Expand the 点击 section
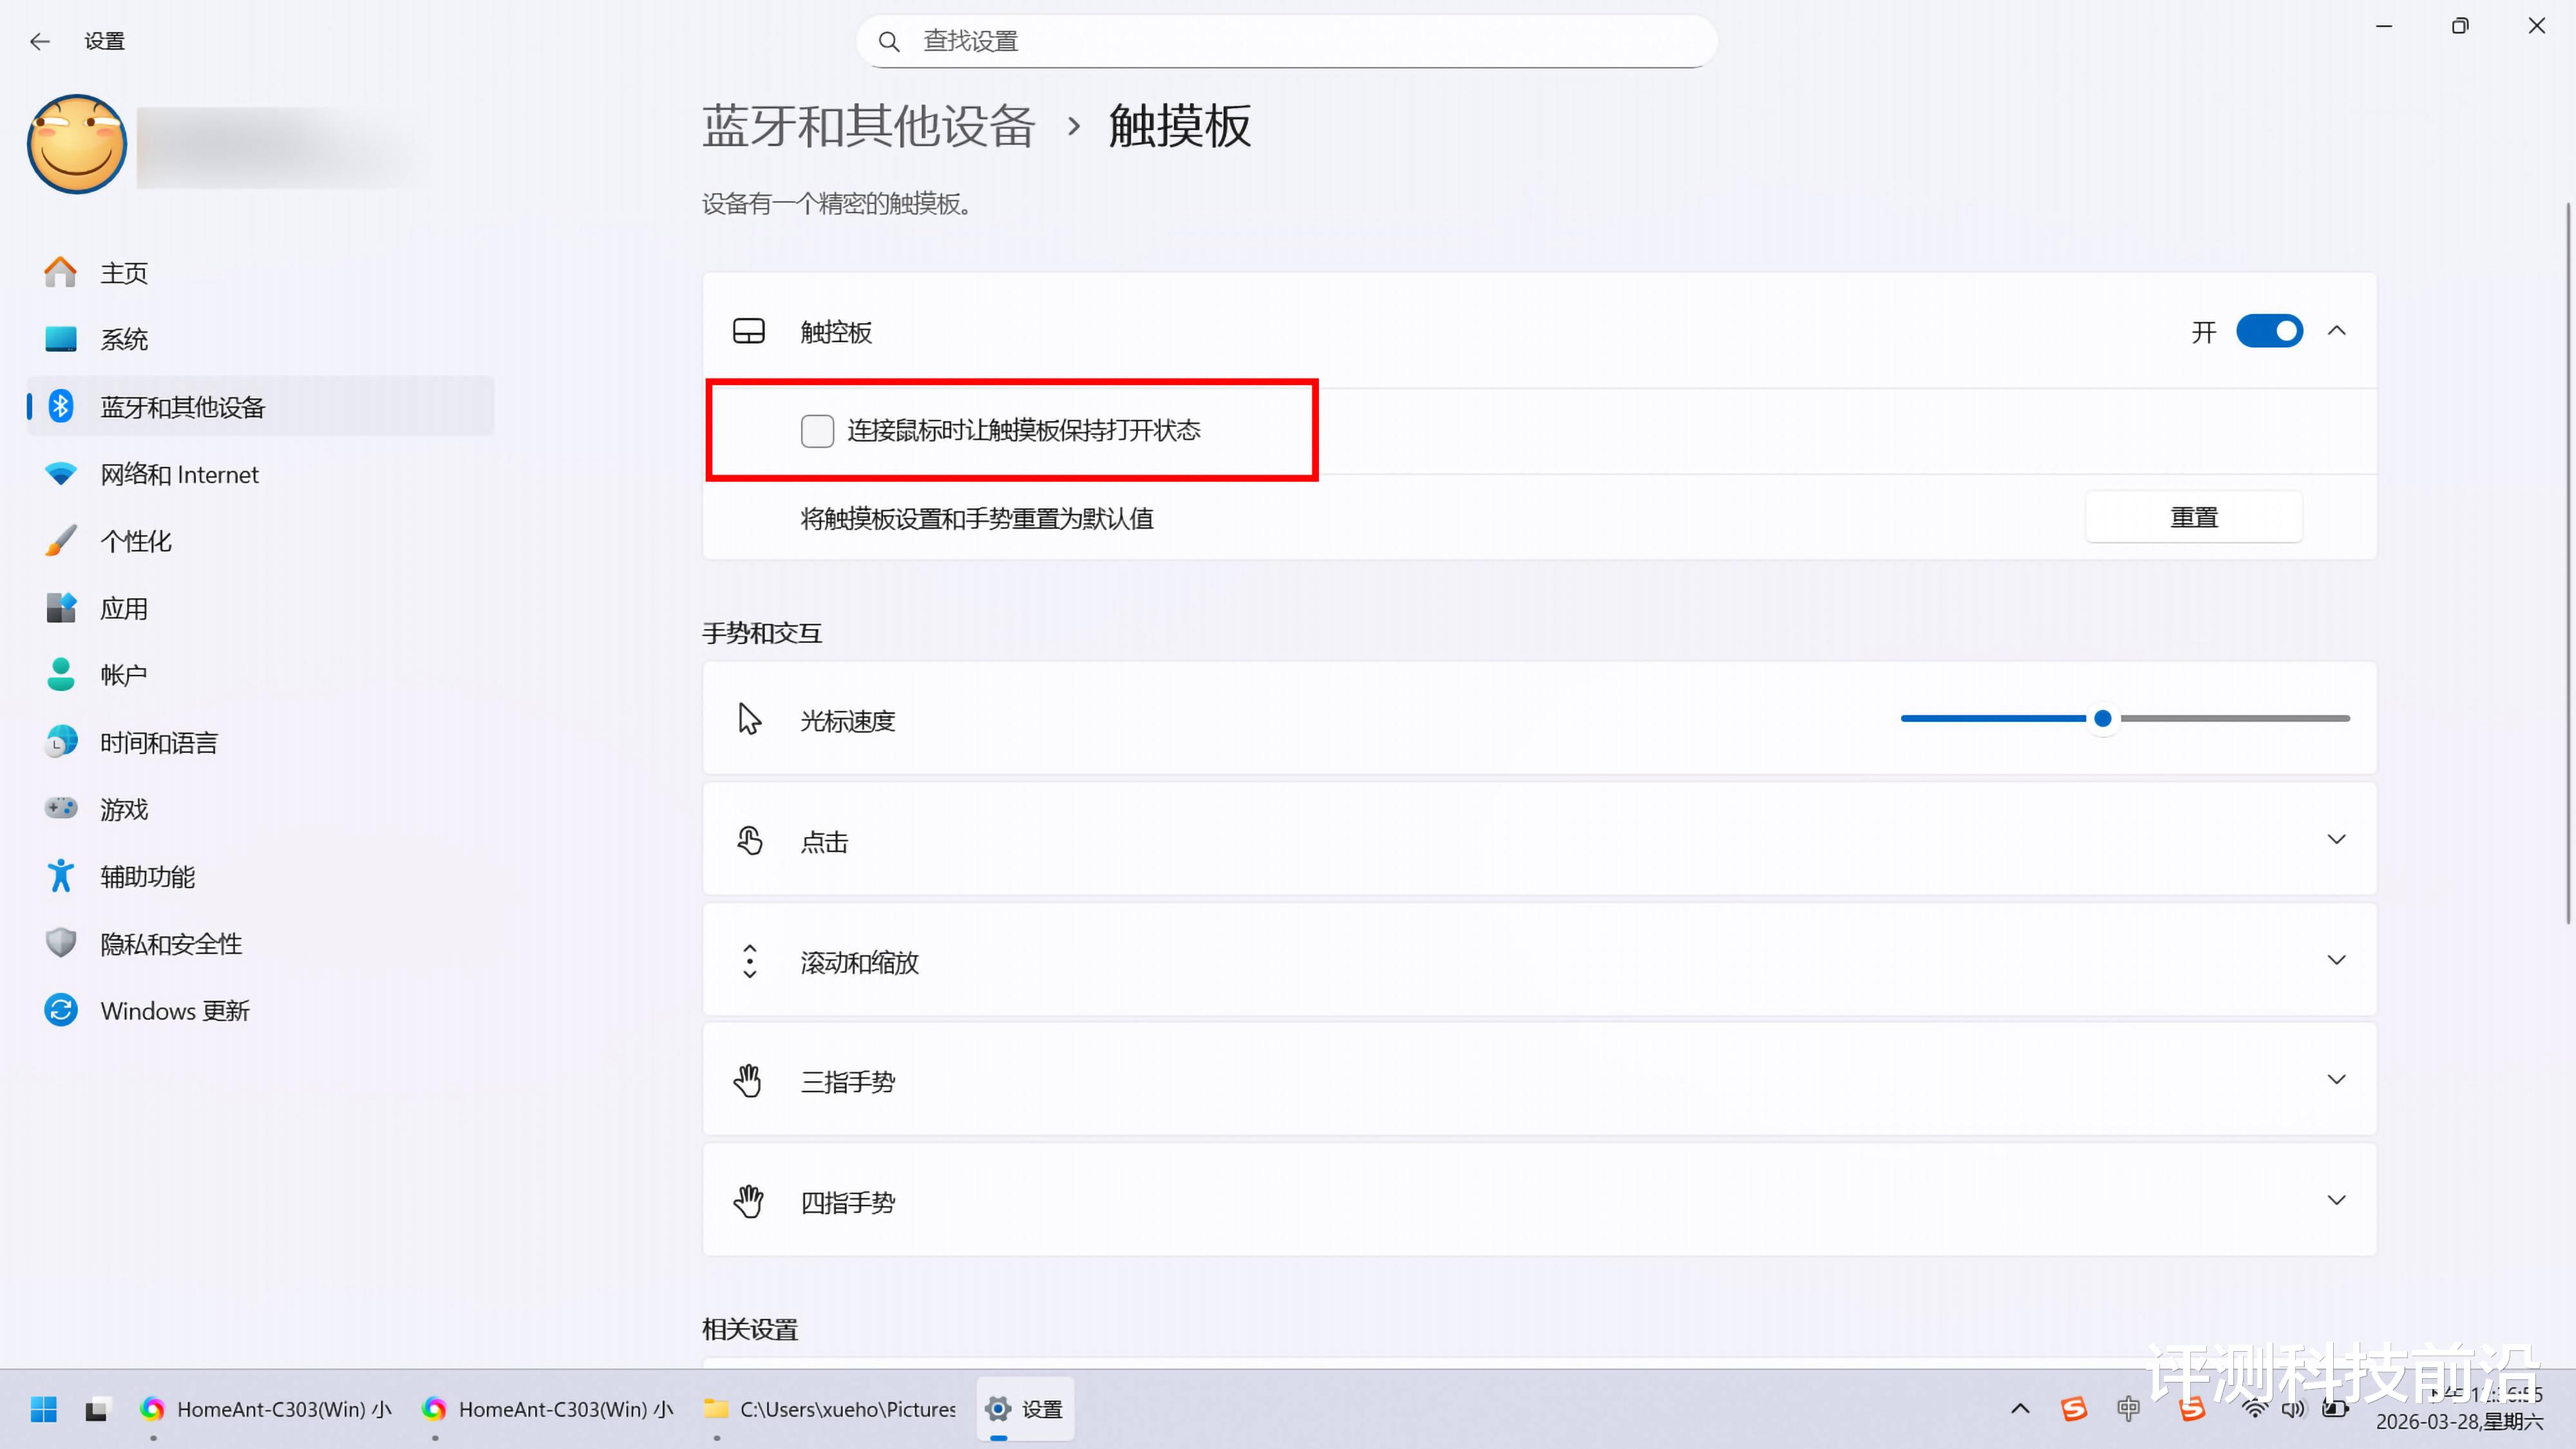Viewport: 2576px width, 1449px height. click(x=2336, y=840)
